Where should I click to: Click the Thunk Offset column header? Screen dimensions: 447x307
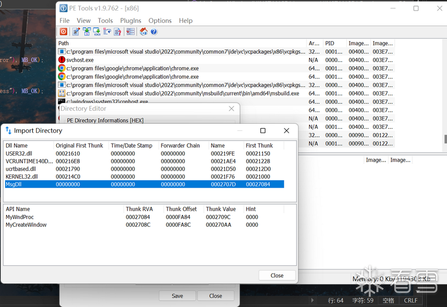[x=184, y=209]
